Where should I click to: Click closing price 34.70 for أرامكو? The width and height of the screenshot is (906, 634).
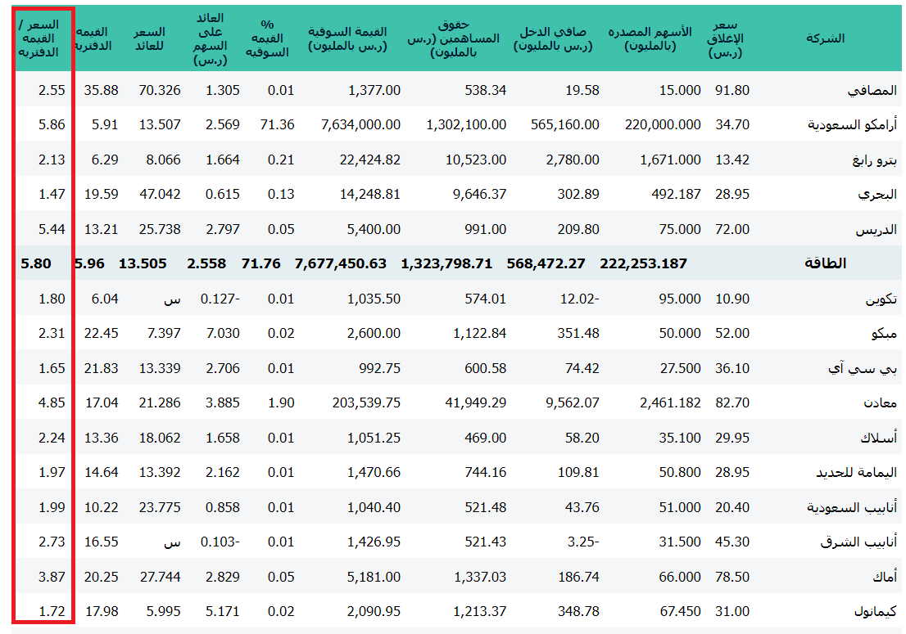point(732,124)
